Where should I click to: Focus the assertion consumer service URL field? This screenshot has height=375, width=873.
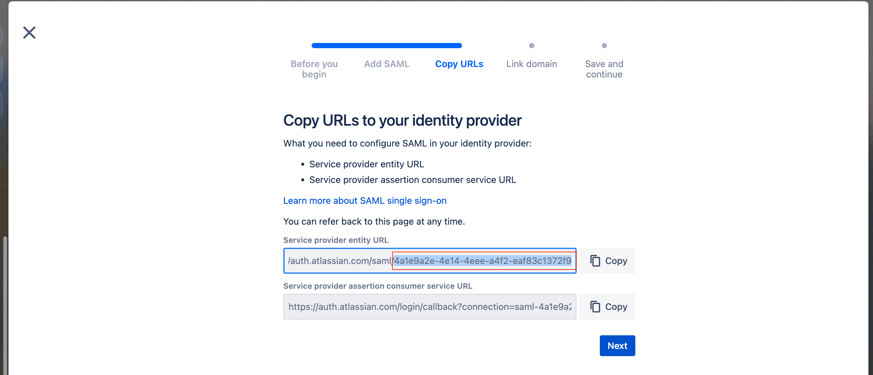point(429,307)
